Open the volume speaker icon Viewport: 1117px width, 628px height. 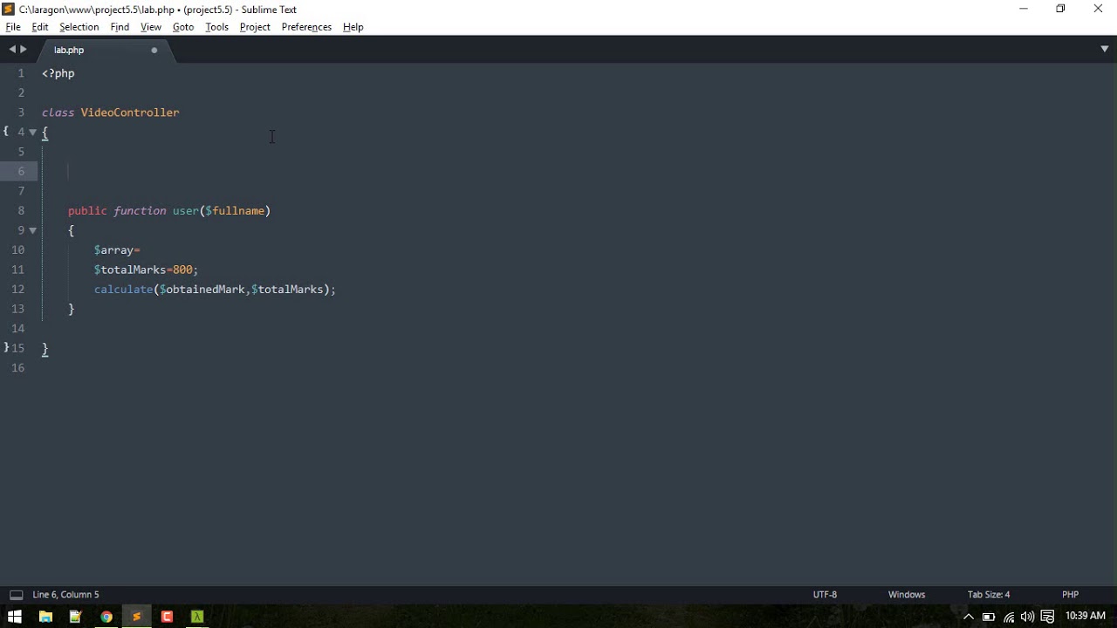(1028, 617)
